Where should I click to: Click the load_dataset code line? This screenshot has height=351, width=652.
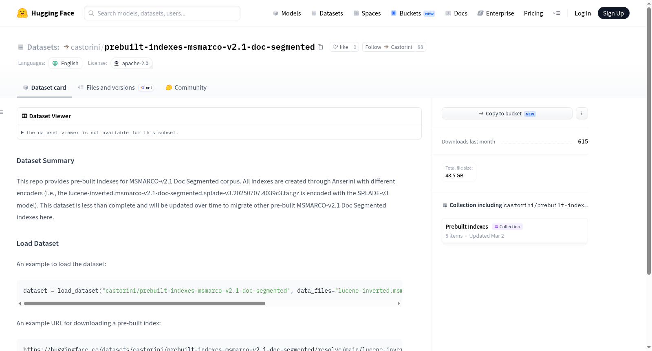click(212, 291)
